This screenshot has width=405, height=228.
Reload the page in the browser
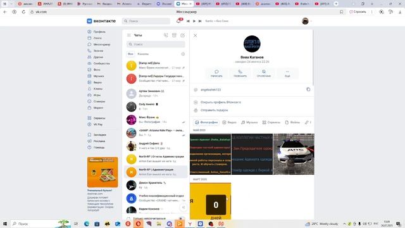23,12
